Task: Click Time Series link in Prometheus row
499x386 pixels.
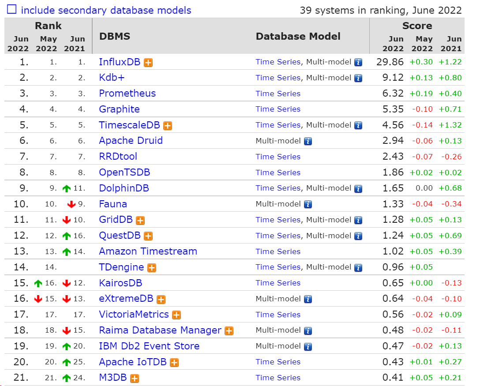Action: 278,94
